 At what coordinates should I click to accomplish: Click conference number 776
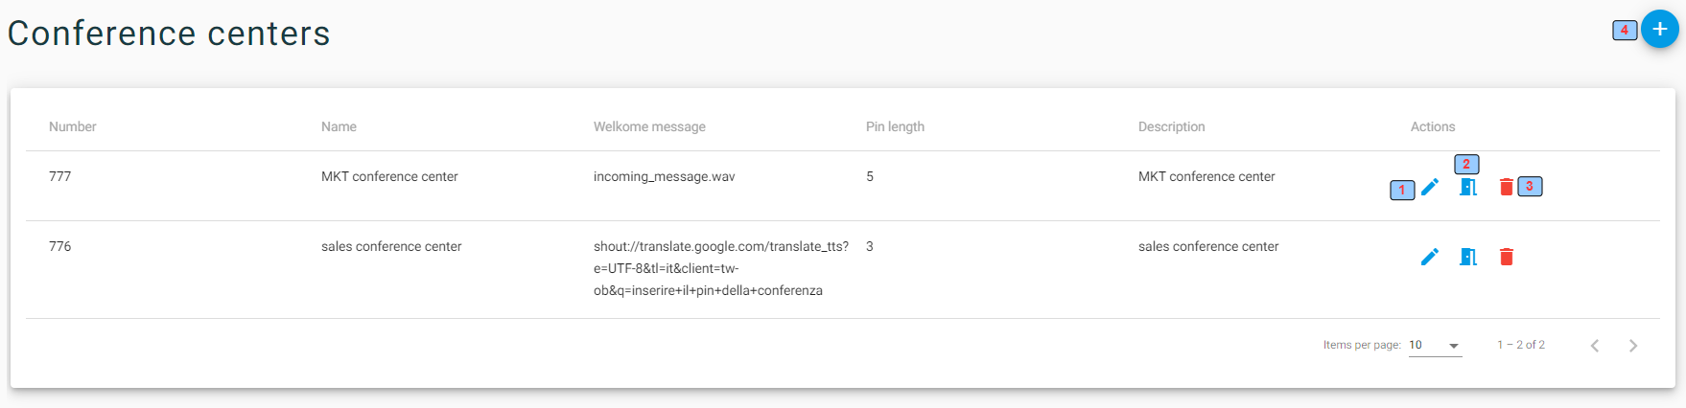(x=60, y=246)
